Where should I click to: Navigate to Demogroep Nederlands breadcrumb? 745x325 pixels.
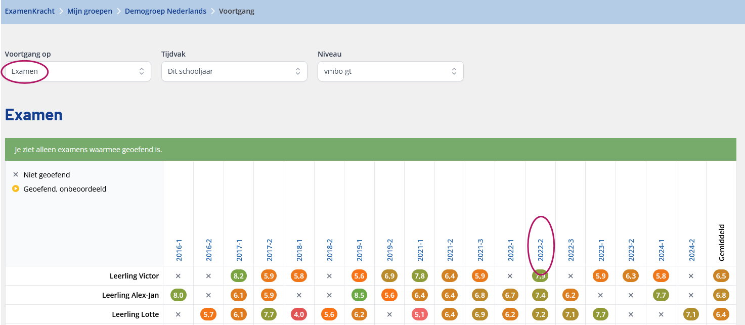165,11
